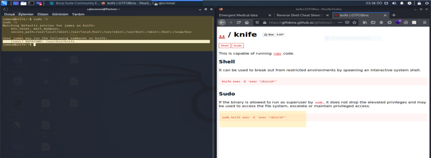
Task: Click the round extension icon in toolbar
Action: (389, 22)
